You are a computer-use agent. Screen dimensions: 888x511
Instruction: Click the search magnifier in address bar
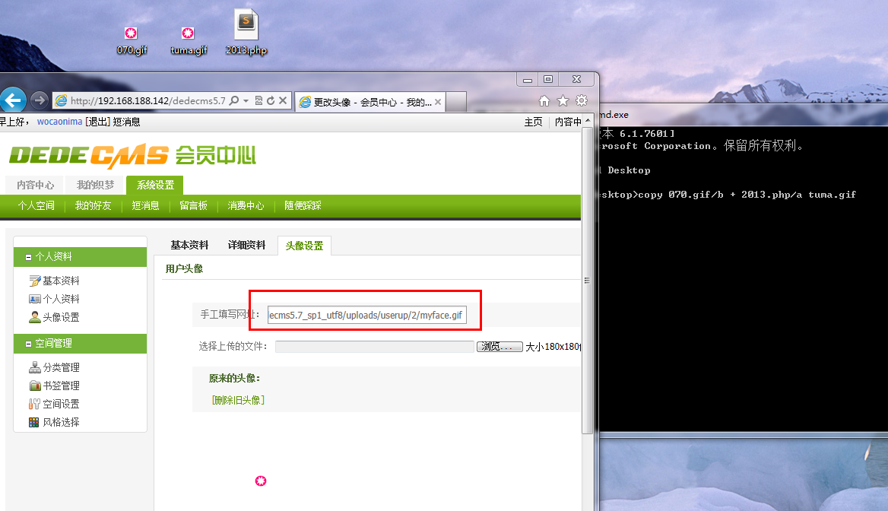(234, 101)
